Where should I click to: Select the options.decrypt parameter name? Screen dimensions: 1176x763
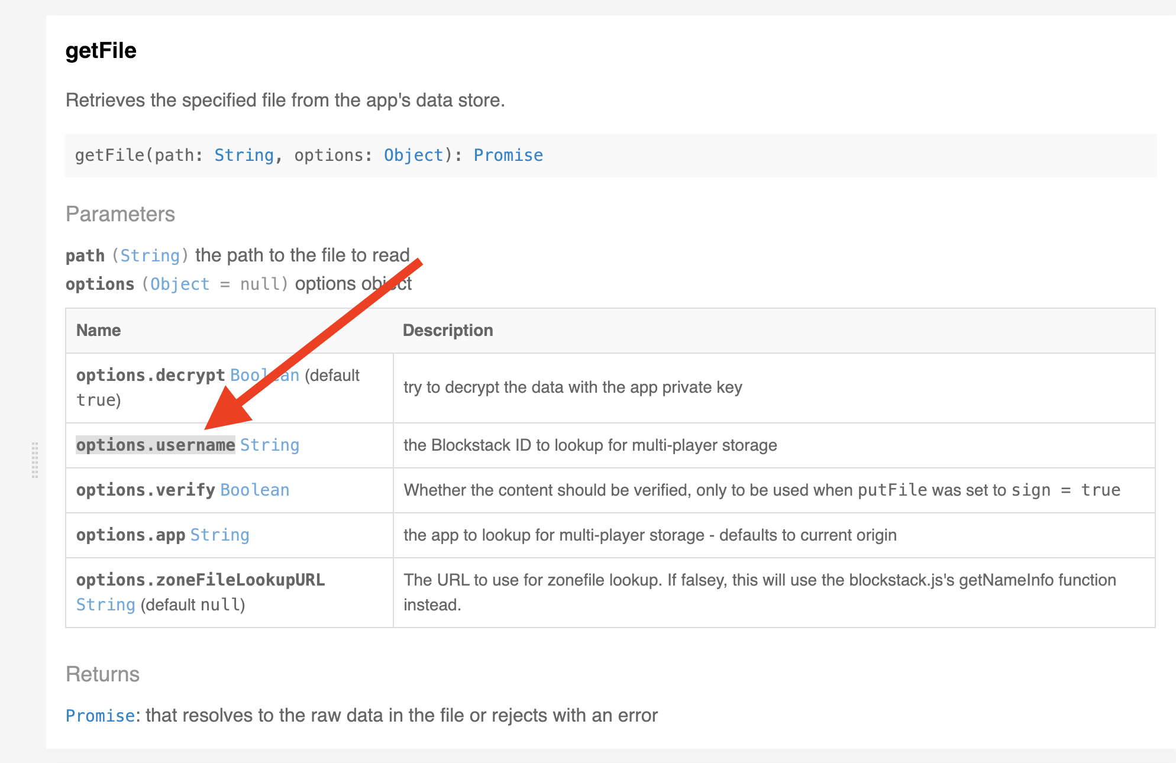(150, 375)
